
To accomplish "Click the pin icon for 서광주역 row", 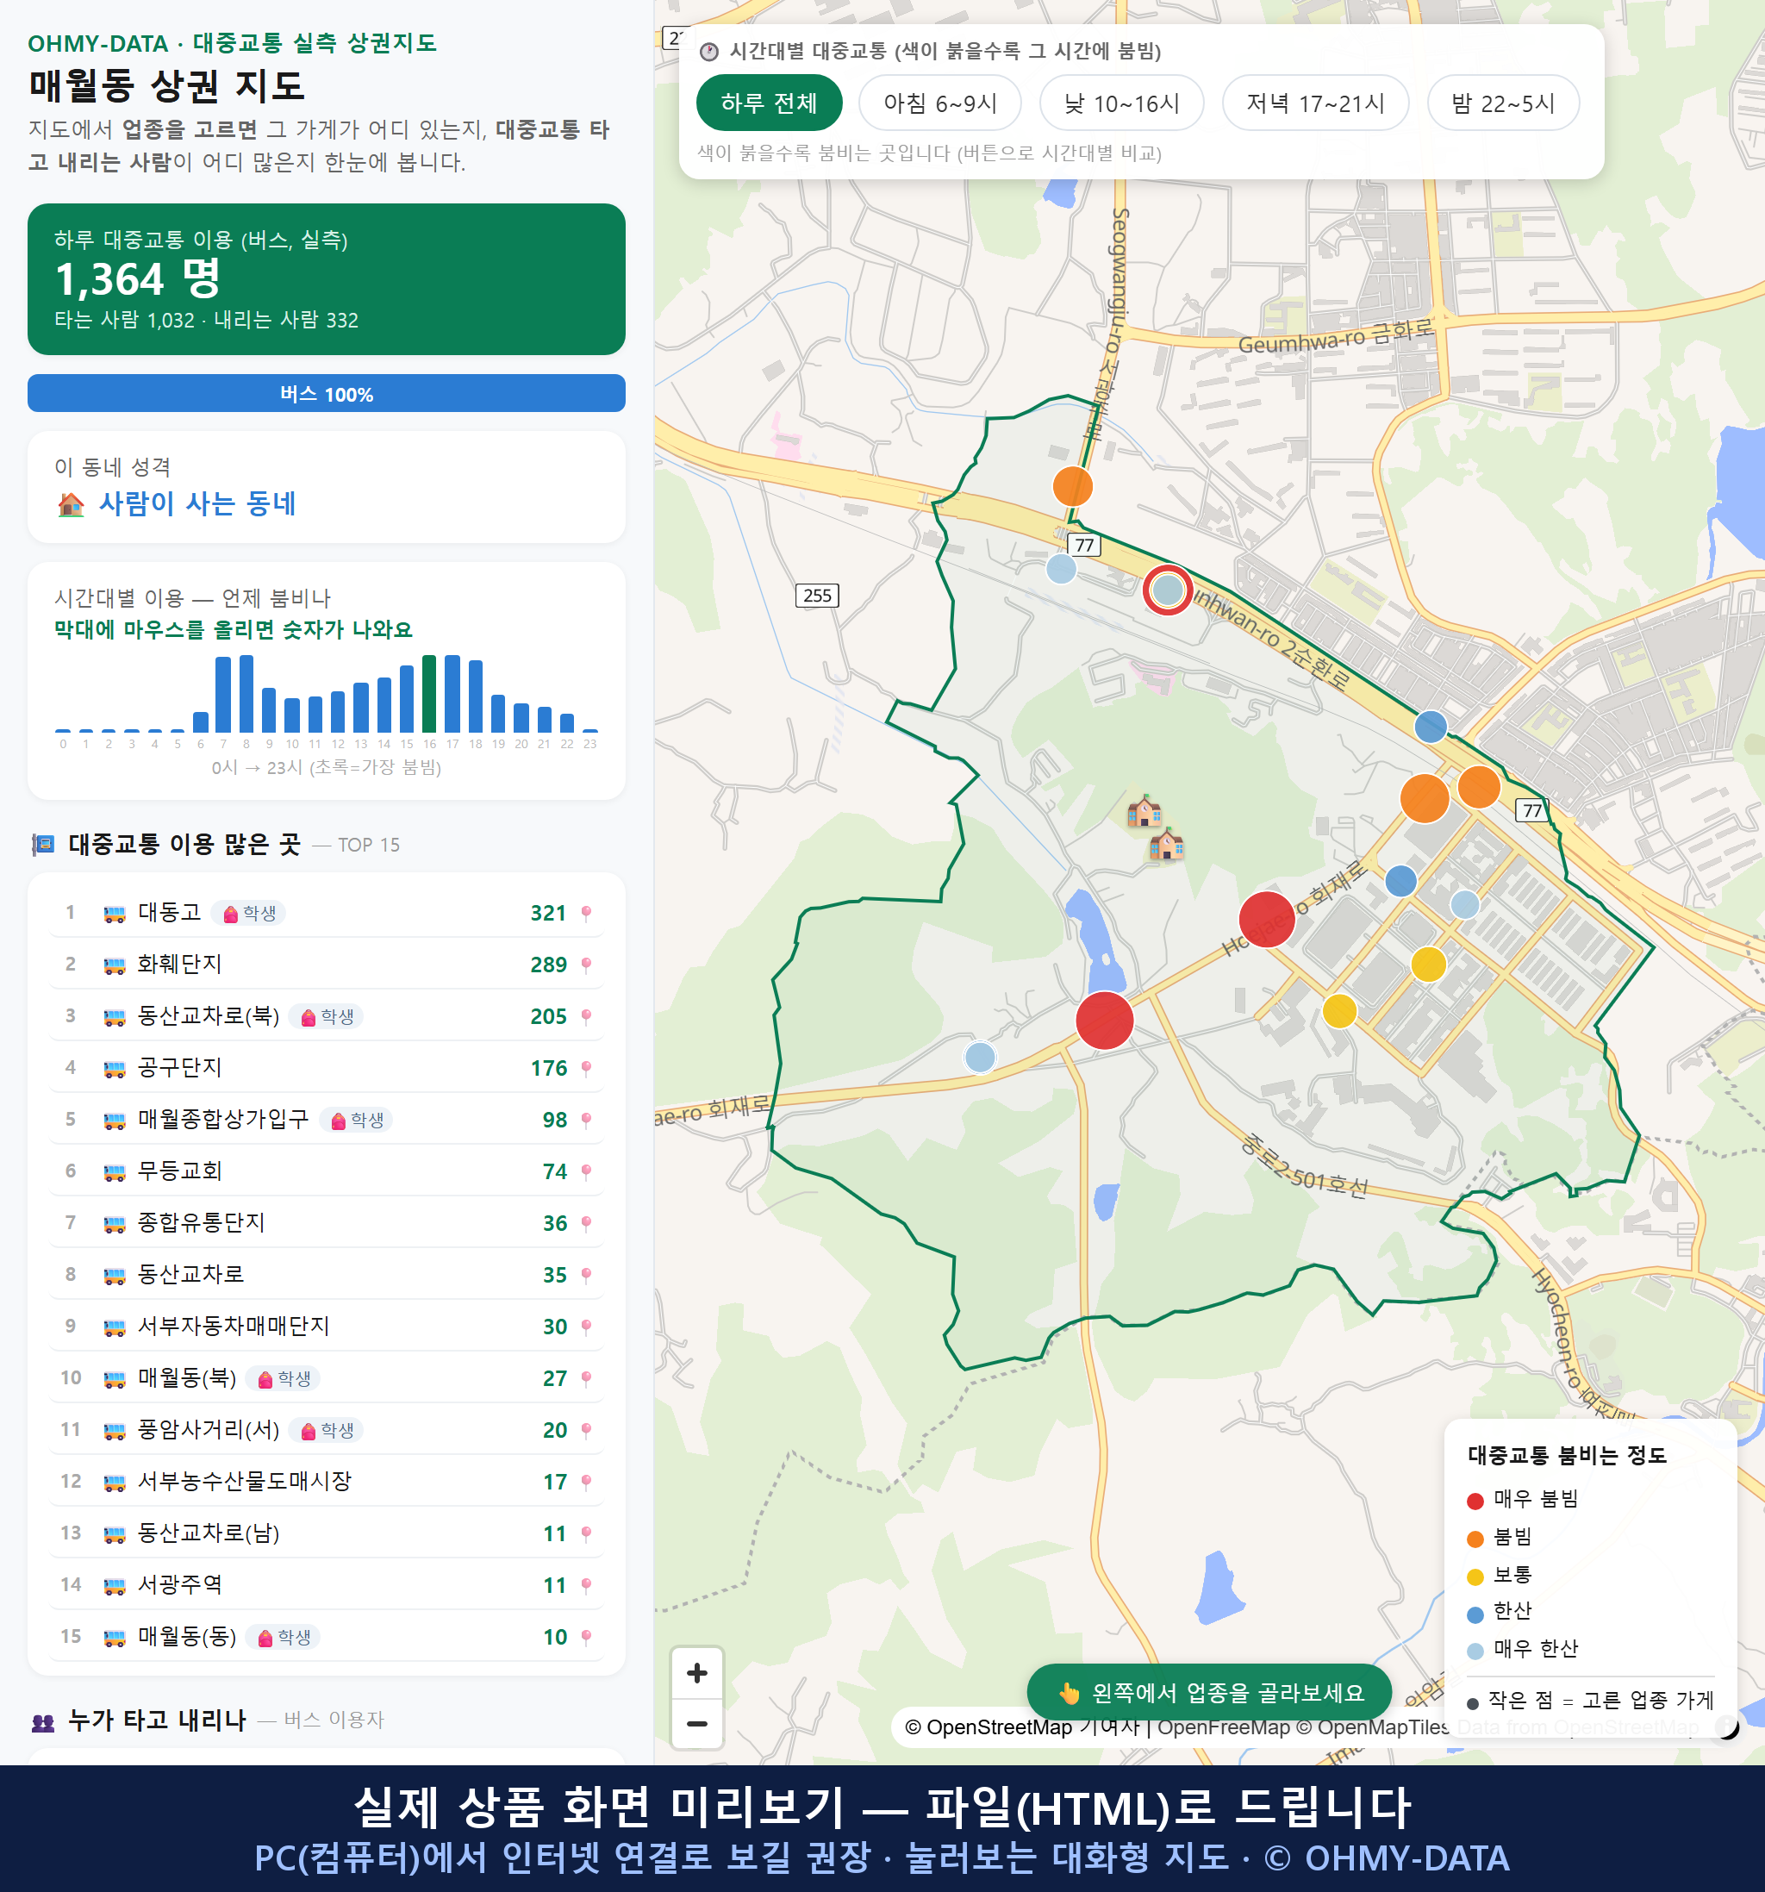I will pos(586,1584).
